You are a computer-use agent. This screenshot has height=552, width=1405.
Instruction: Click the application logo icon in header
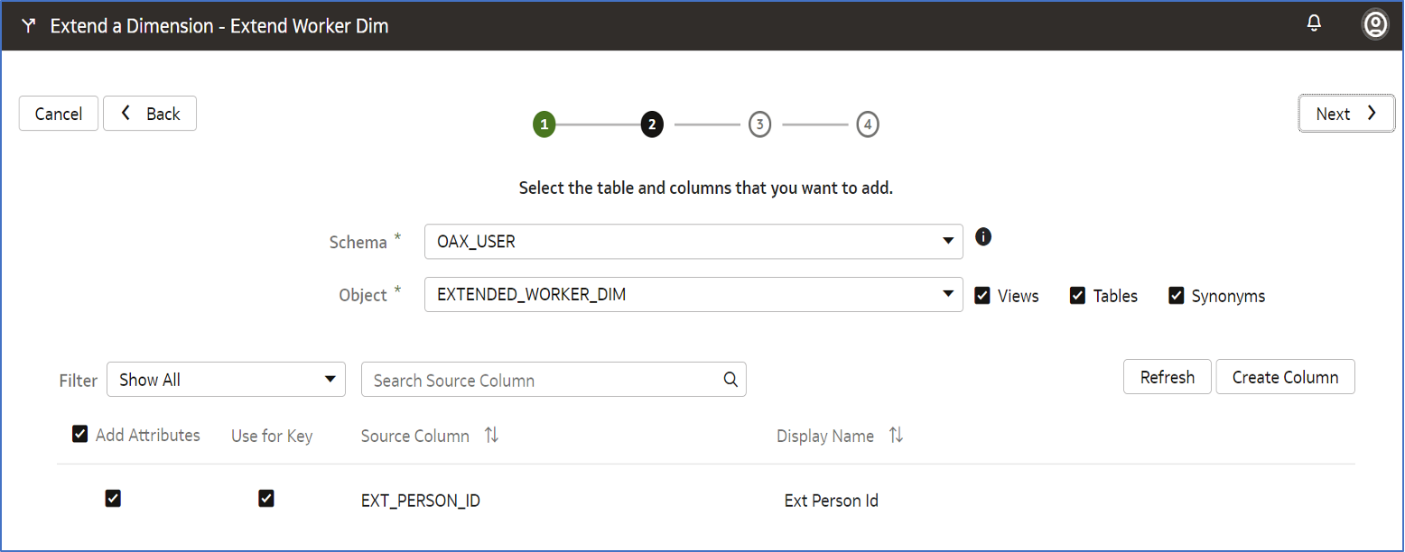29,26
